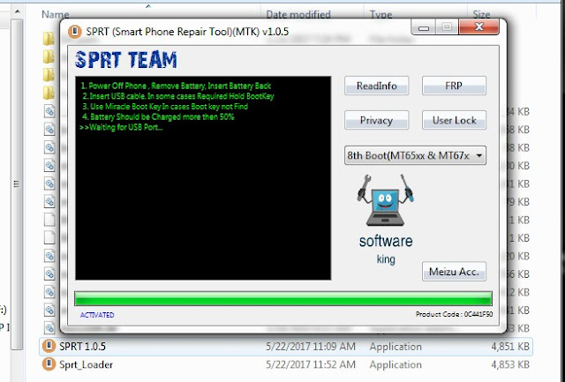Close the SPRT window
The image size is (565, 382).
(478, 27)
